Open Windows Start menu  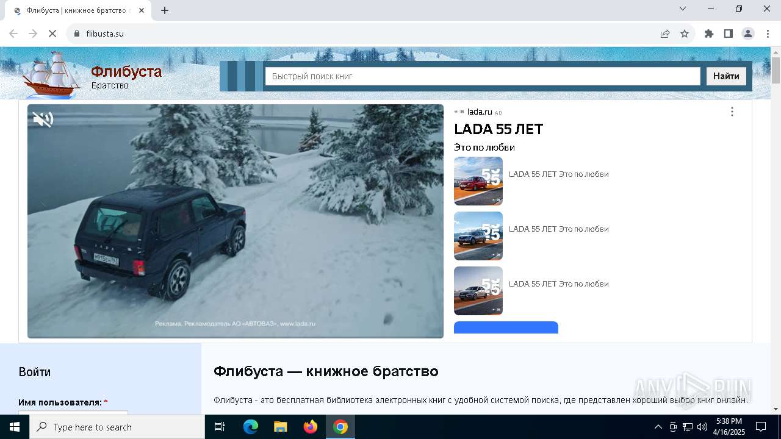click(15, 427)
